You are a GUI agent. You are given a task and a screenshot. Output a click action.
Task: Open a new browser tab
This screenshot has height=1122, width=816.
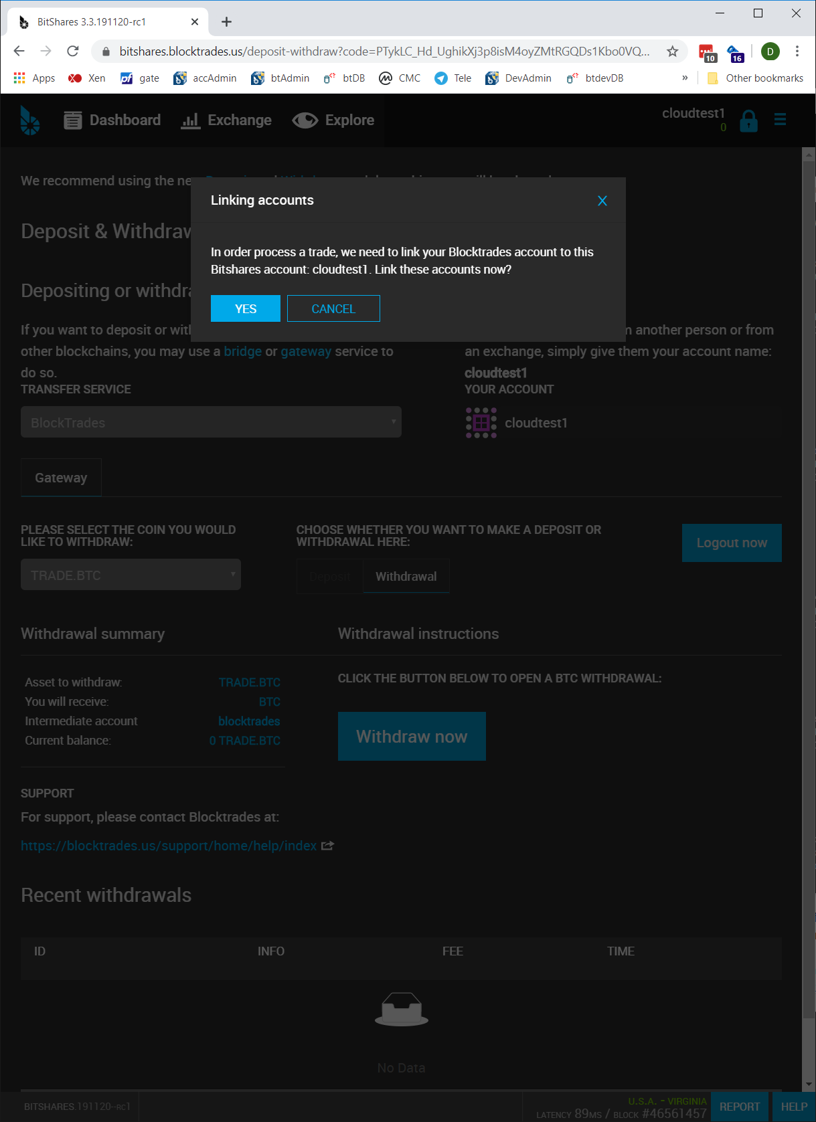[x=227, y=22]
